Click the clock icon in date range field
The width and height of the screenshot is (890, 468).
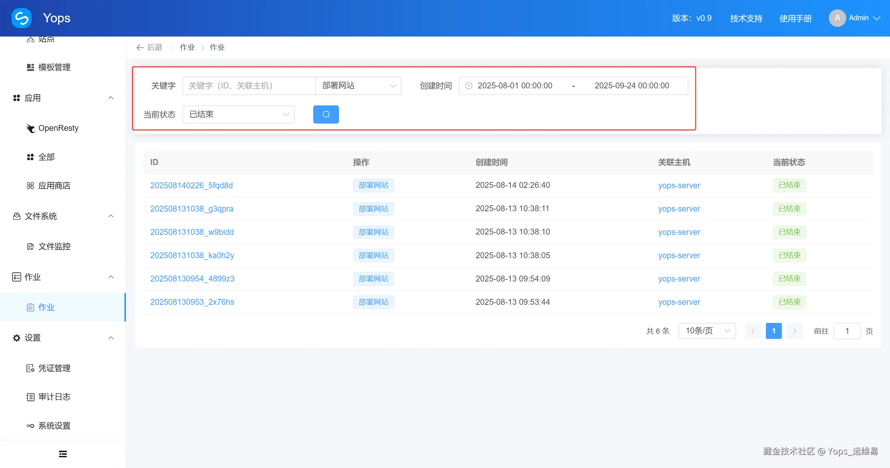point(469,86)
